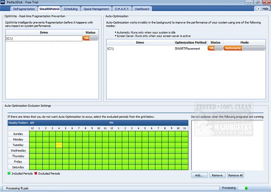Screen dimensions: 271x192
Task: Exclude the Friday 8 AM period cell
Action: [86, 162]
